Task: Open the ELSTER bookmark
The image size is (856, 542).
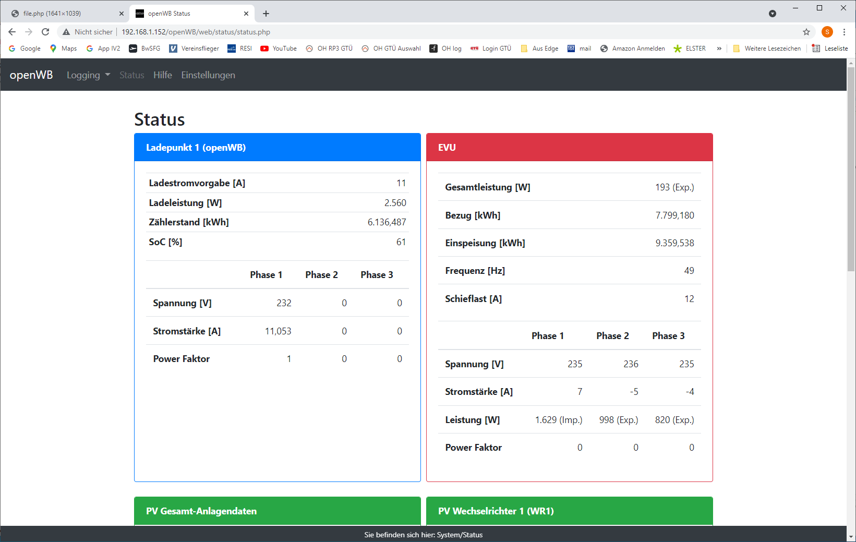Action: coord(690,49)
